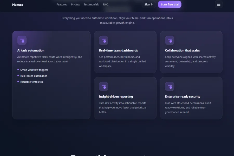Click the AI task automation feature icon
This screenshot has width=234, height=156.
(22, 40)
